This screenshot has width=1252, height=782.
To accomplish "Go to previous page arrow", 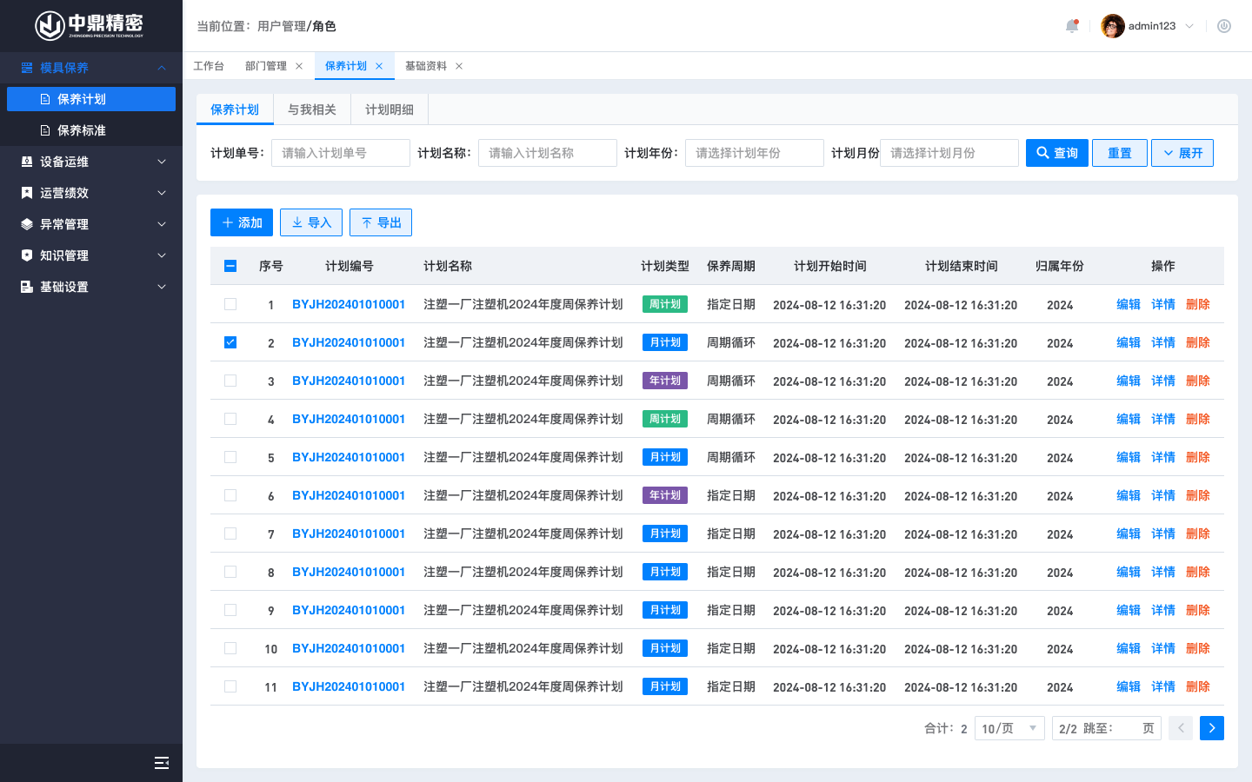I will 1181,728.
